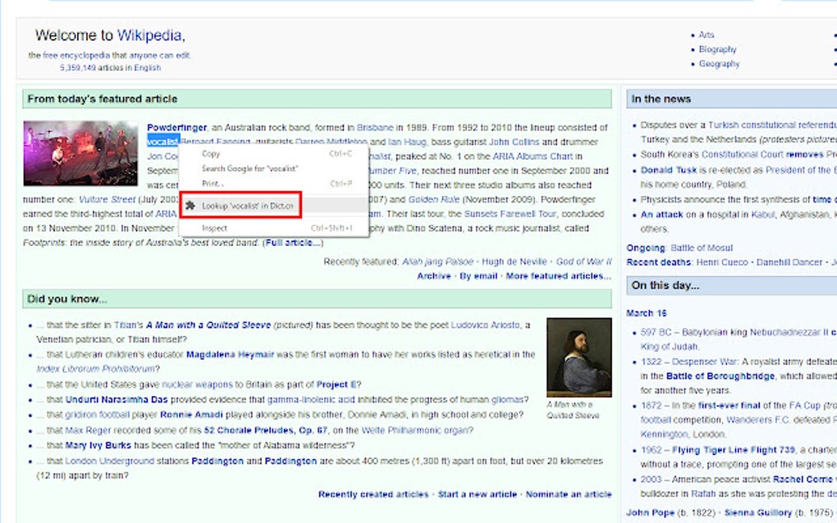Image resolution: width=837 pixels, height=523 pixels.
Task: Open the Man with a Quilted Sleeve painting
Action: (x=580, y=357)
